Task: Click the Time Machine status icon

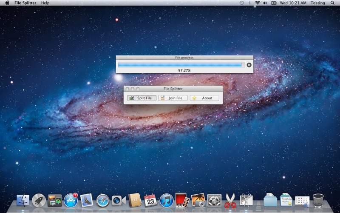Action: tap(241, 3)
